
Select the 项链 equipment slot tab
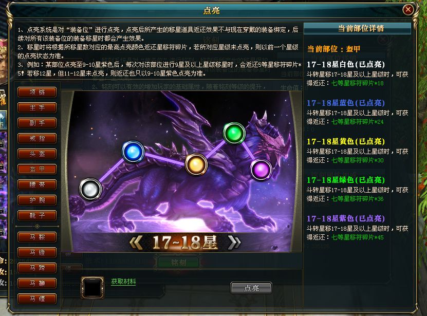pos(37,92)
